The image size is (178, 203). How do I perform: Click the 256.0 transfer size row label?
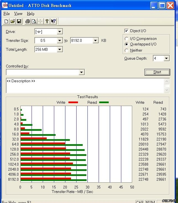click(x=15, y=154)
